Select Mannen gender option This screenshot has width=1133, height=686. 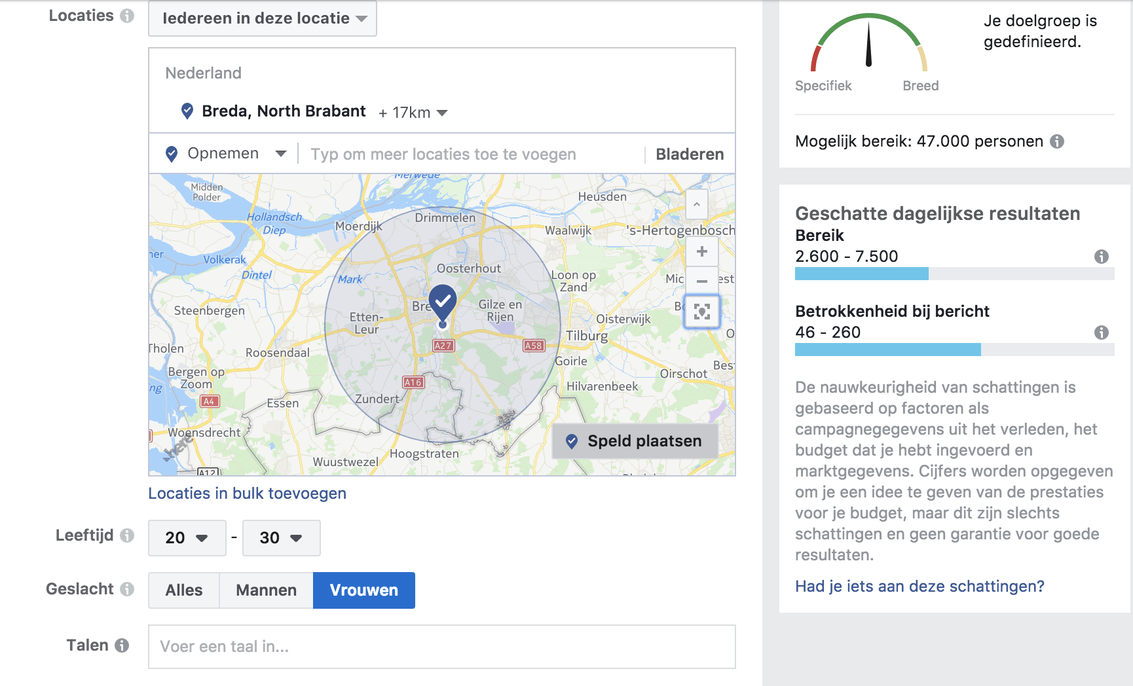(x=267, y=590)
